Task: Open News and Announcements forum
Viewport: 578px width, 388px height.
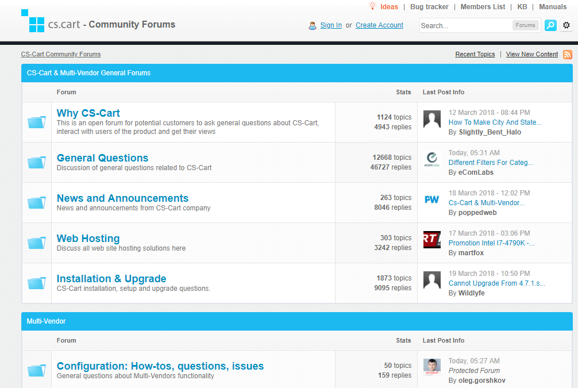Action: click(x=122, y=198)
